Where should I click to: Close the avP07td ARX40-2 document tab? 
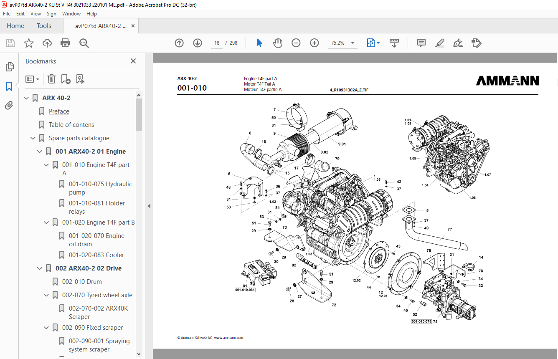pos(133,26)
